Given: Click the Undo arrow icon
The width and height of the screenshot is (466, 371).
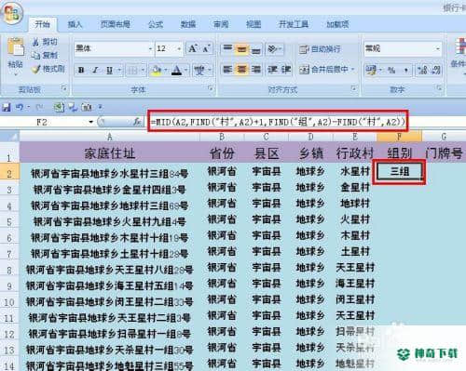Looking at the screenshot, I should (20, 107).
